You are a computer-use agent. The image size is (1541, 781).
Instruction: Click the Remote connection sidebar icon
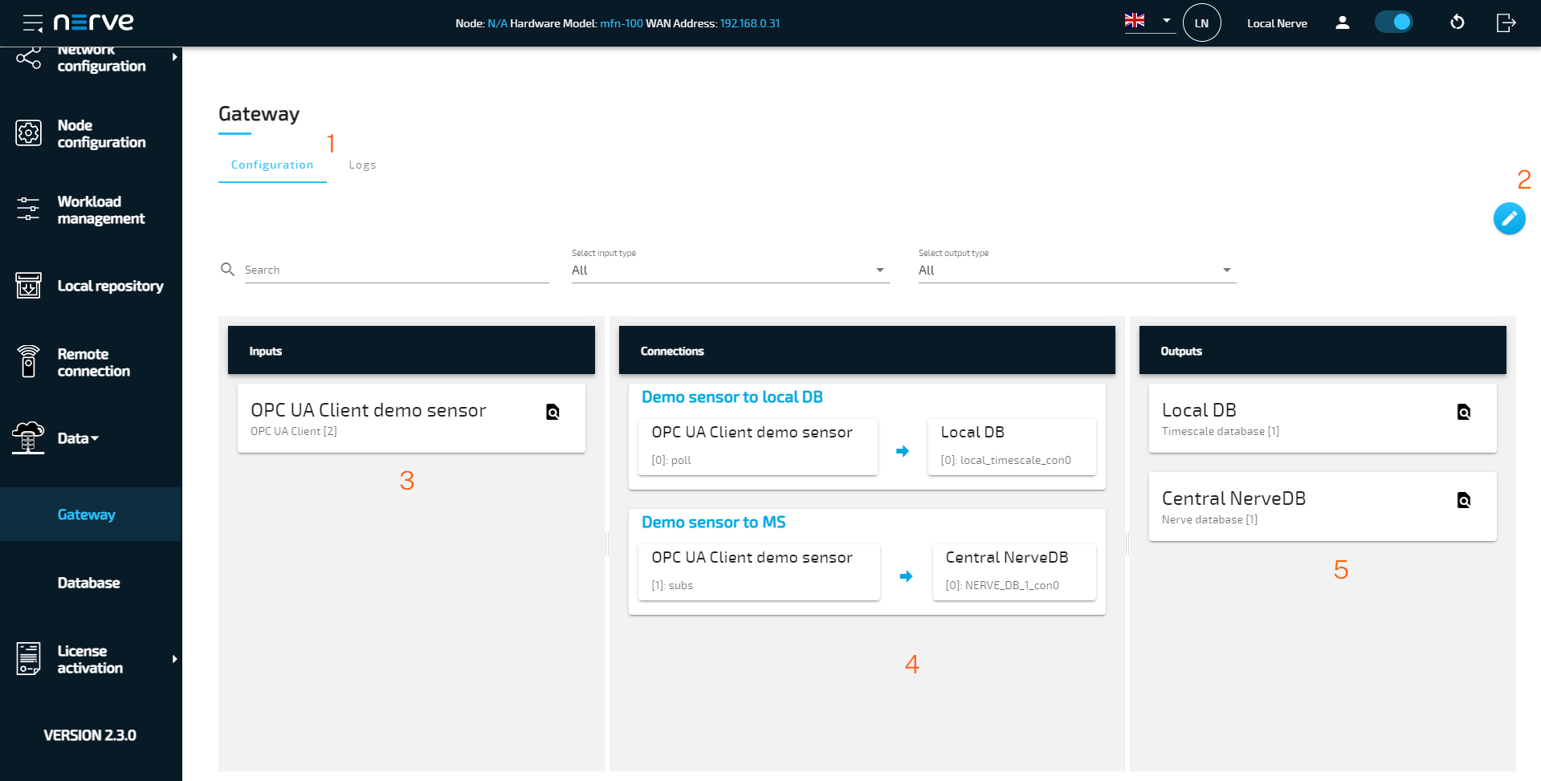tap(28, 362)
